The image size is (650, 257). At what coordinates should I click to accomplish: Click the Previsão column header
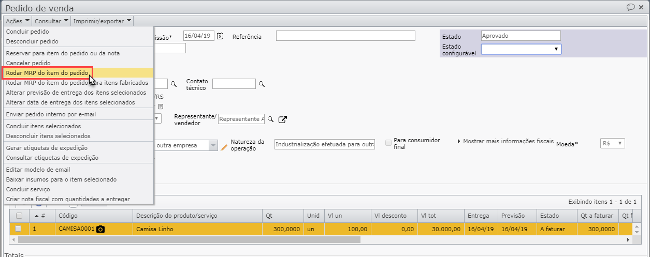click(517, 216)
